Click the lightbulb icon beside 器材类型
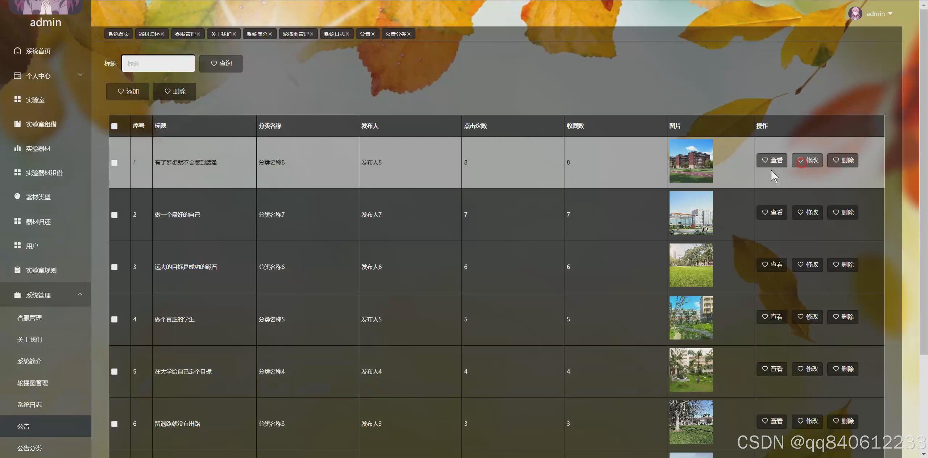The width and height of the screenshot is (928, 458). (x=17, y=196)
